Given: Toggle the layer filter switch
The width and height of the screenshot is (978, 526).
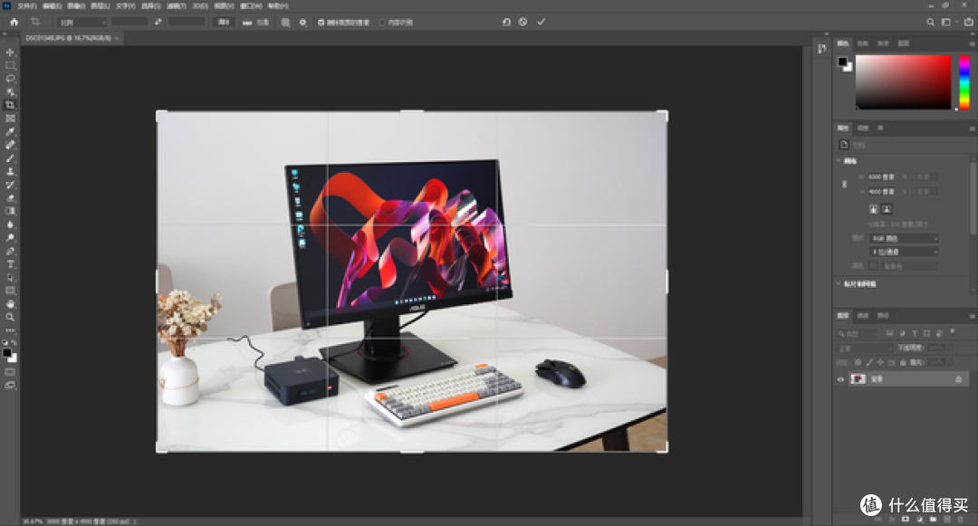Looking at the screenshot, I should pyautogui.click(x=953, y=331).
